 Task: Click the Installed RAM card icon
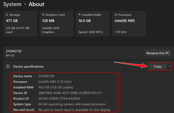79,14
